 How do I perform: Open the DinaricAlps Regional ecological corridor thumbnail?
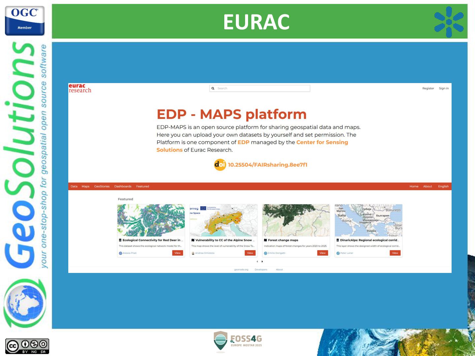368,220
